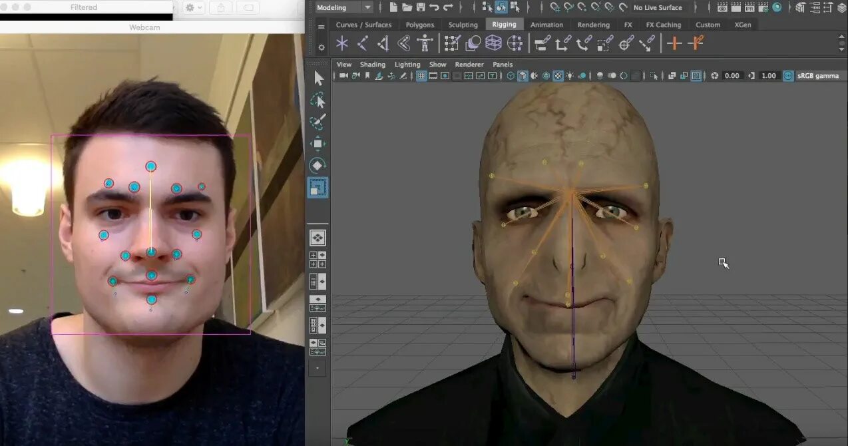Screen dimensions: 848x446
Task: Open the Renderer panel menu
Action: tap(469, 65)
